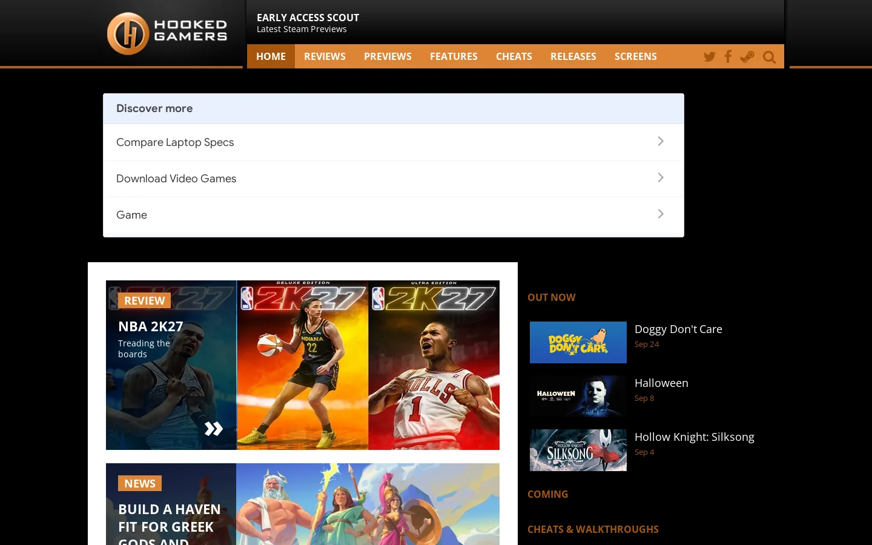Click the Hooked Gamers logo
The width and height of the screenshot is (872, 545).
coord(167,33)
